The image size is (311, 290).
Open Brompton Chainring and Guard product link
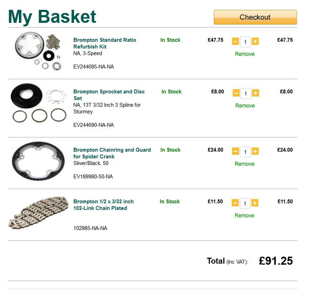pos(112,153)
